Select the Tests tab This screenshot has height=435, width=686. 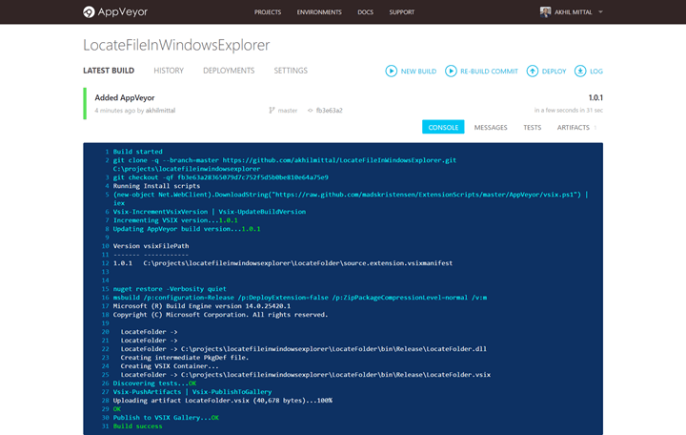pos(533,128)
